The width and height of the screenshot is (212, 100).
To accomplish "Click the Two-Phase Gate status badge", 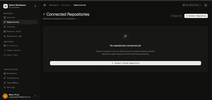I will pyautogui.click(x=191, y=5).
